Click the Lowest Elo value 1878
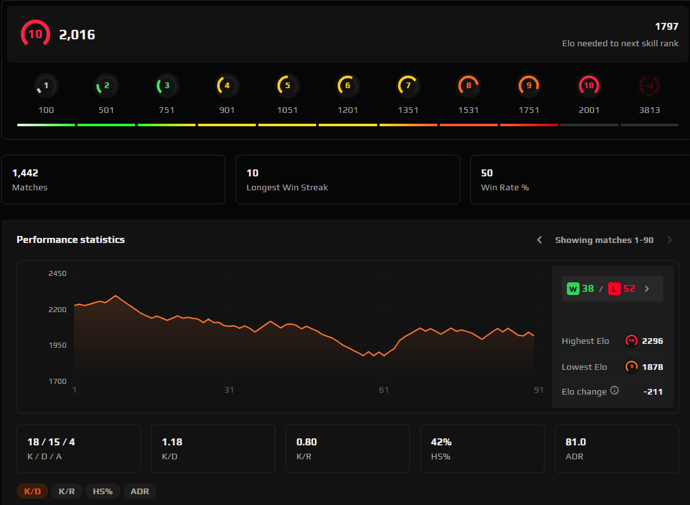Screen dimensions: 690x505 (x=652, y=367)
